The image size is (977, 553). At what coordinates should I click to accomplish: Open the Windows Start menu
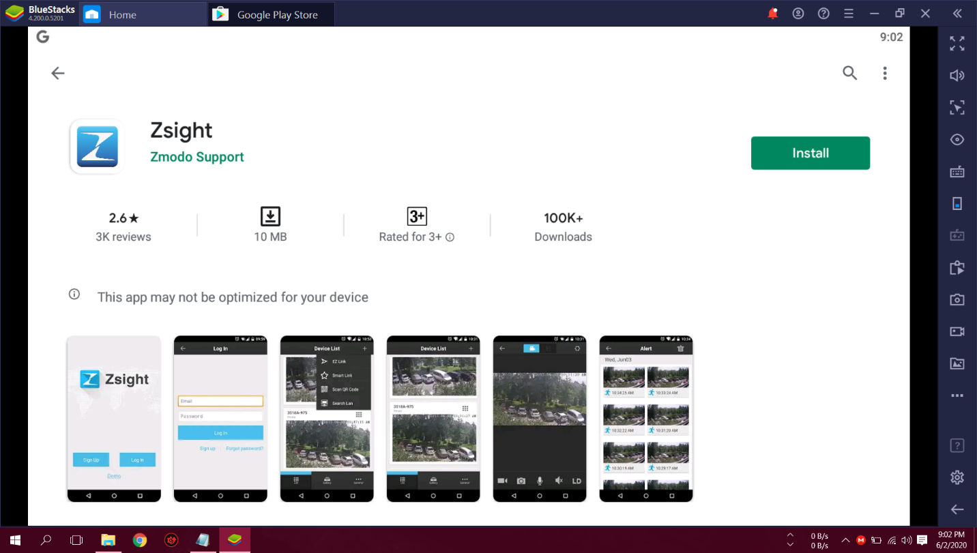pyautogui.click(x=15, y=540)
